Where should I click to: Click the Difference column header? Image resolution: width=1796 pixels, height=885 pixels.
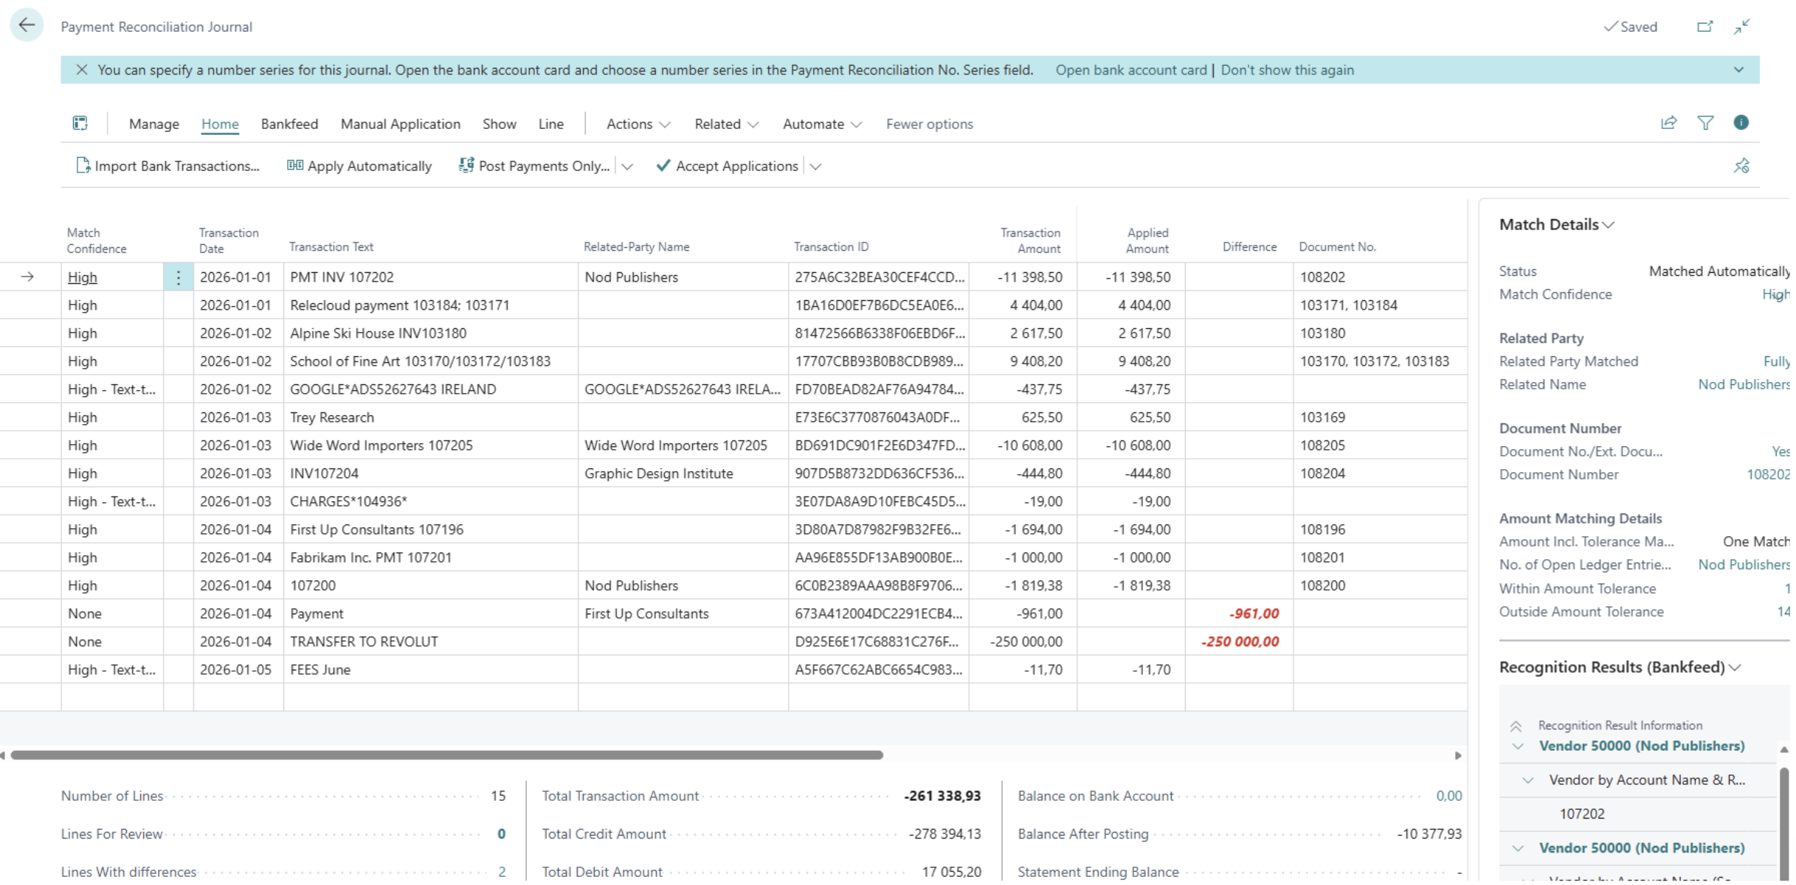coord(1249,247)
